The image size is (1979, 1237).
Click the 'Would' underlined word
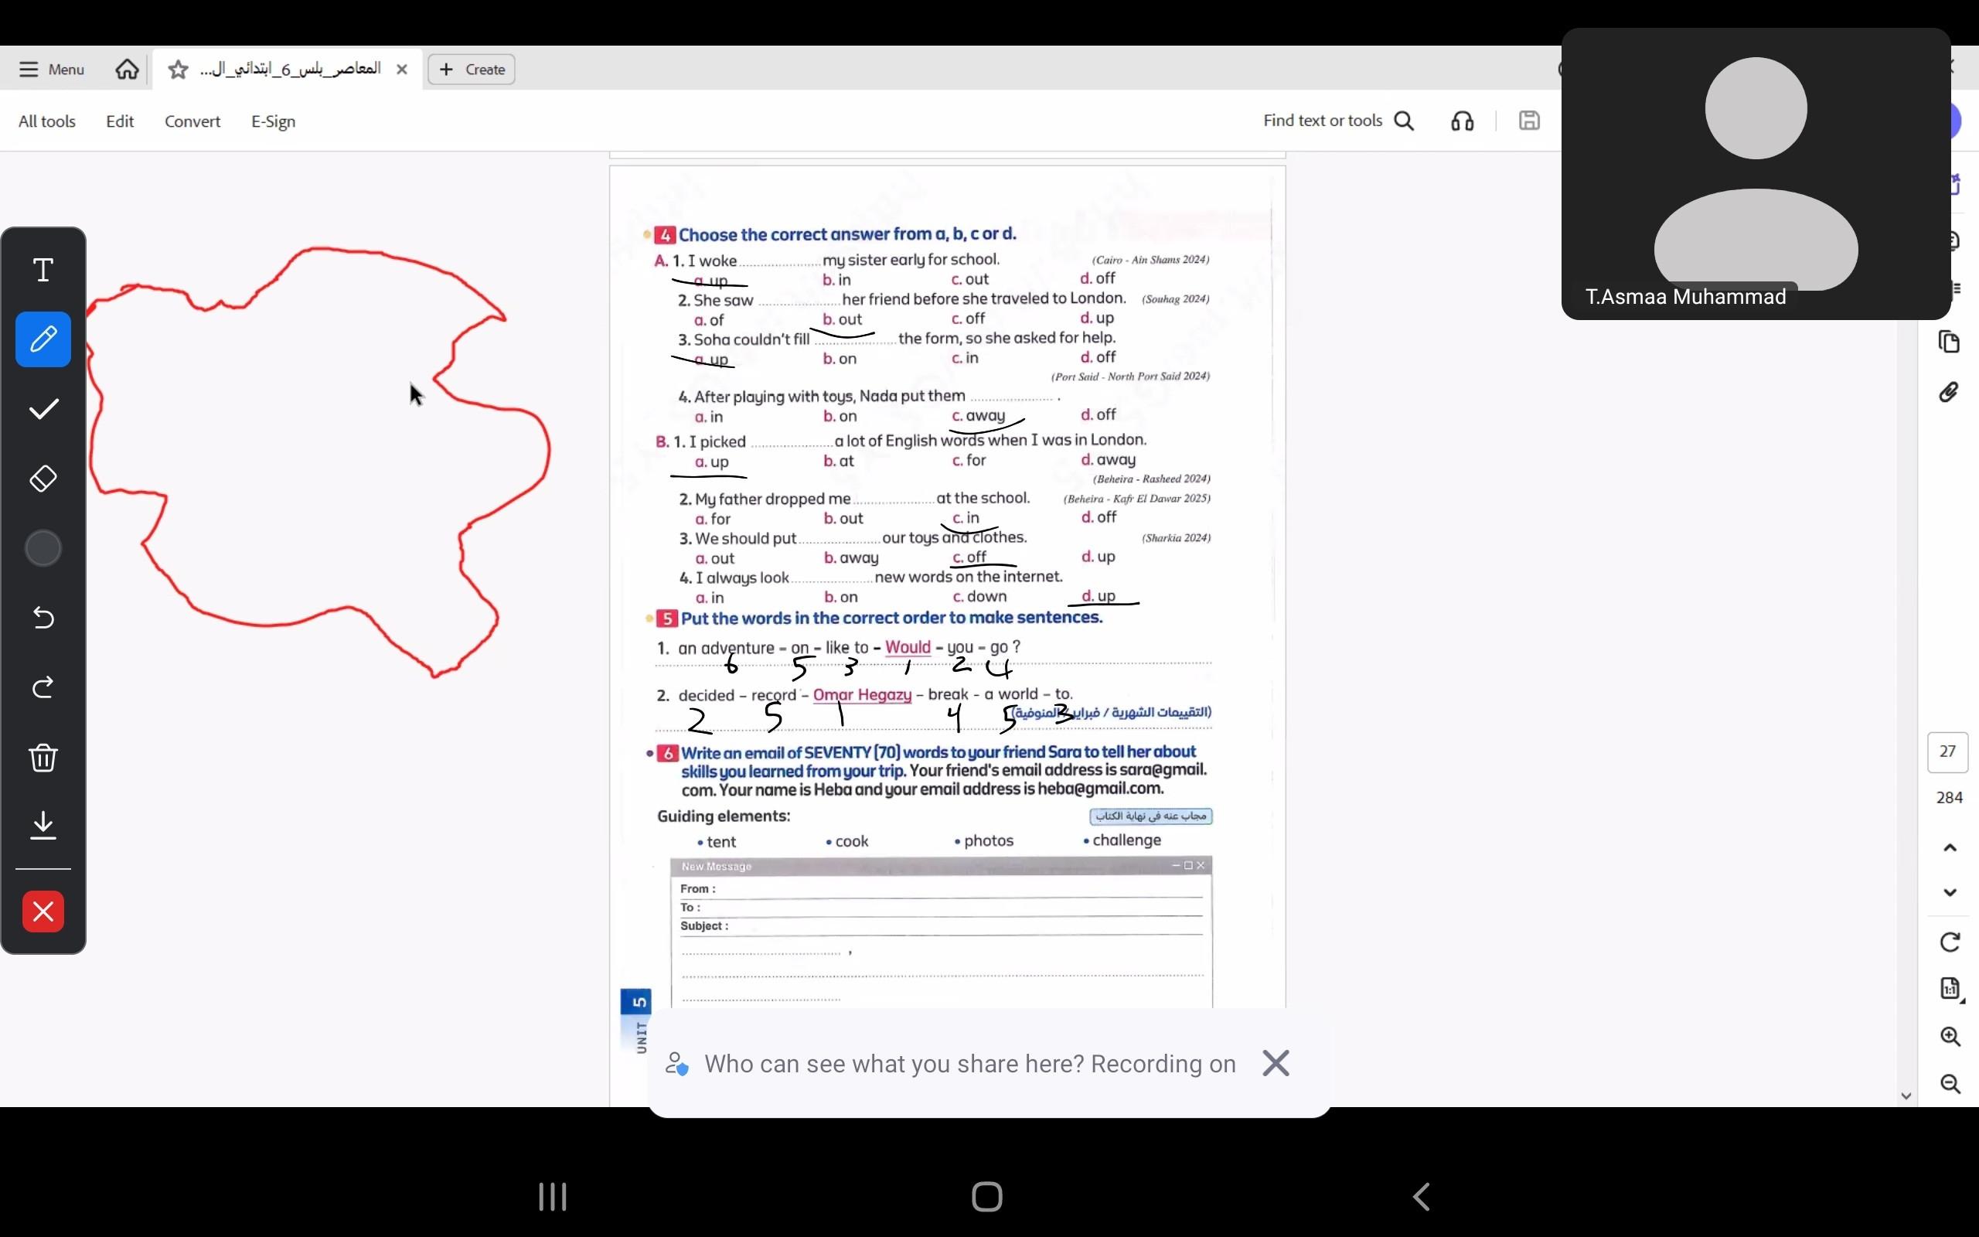click(x=908, y=647)
